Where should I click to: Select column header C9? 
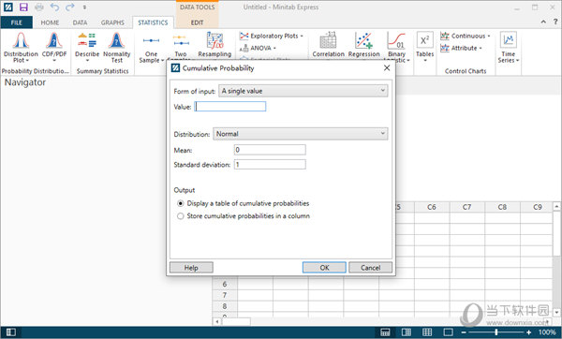click(537, 207)
